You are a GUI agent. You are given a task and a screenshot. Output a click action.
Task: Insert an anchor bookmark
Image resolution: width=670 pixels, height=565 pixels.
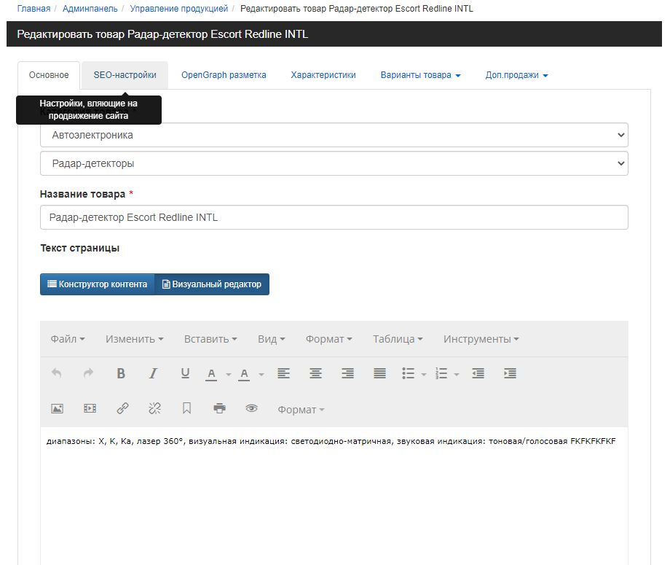point(186,408)
